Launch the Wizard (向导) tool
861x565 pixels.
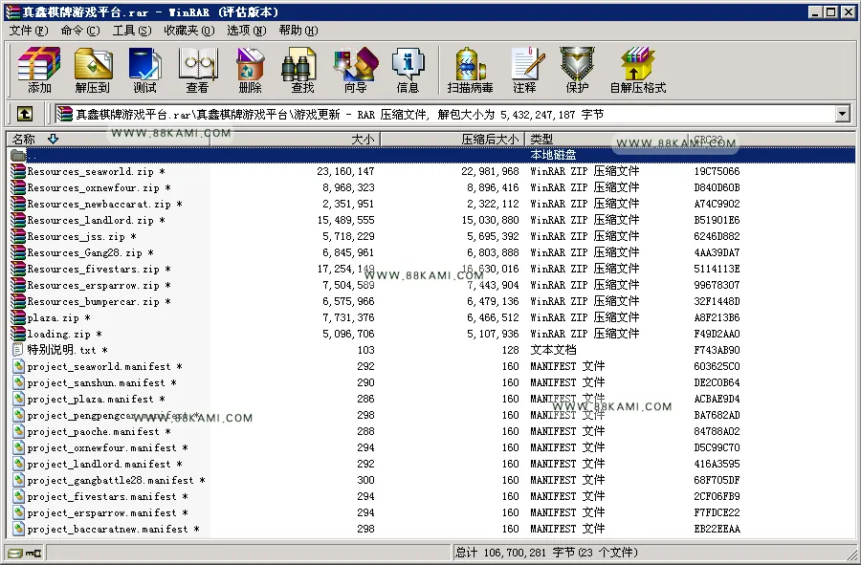coord(355,70)
